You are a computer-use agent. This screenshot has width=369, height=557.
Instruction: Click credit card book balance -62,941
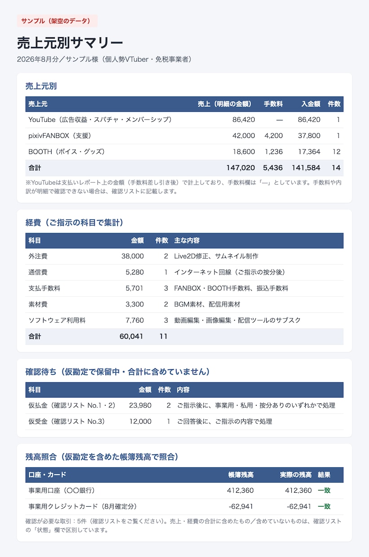tap(241, 506)
